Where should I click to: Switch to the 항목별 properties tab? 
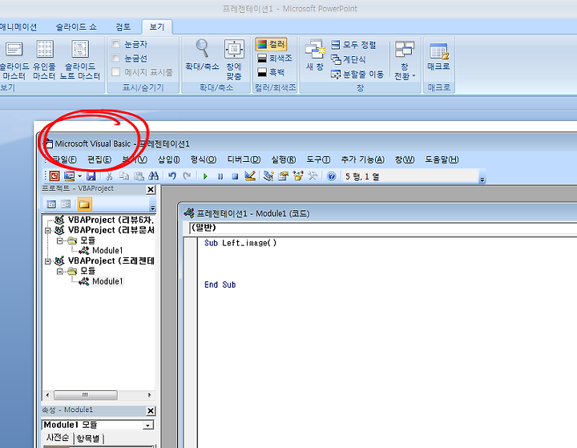click(88, 438)
